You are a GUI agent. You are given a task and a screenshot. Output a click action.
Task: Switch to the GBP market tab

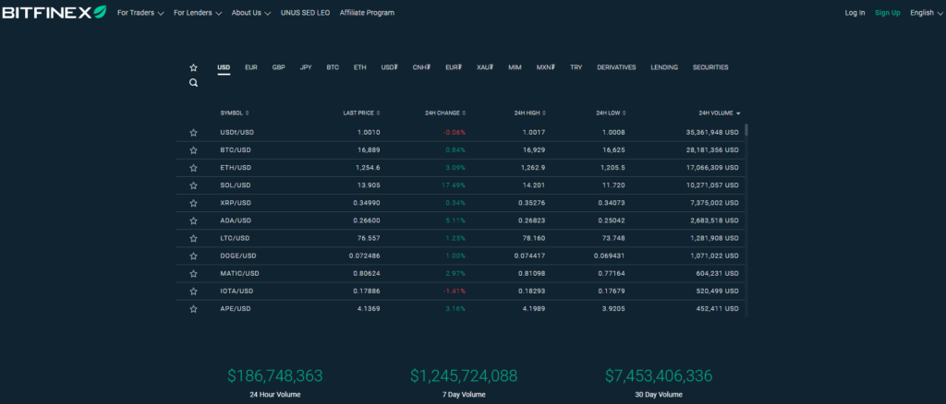click(279, 67)
